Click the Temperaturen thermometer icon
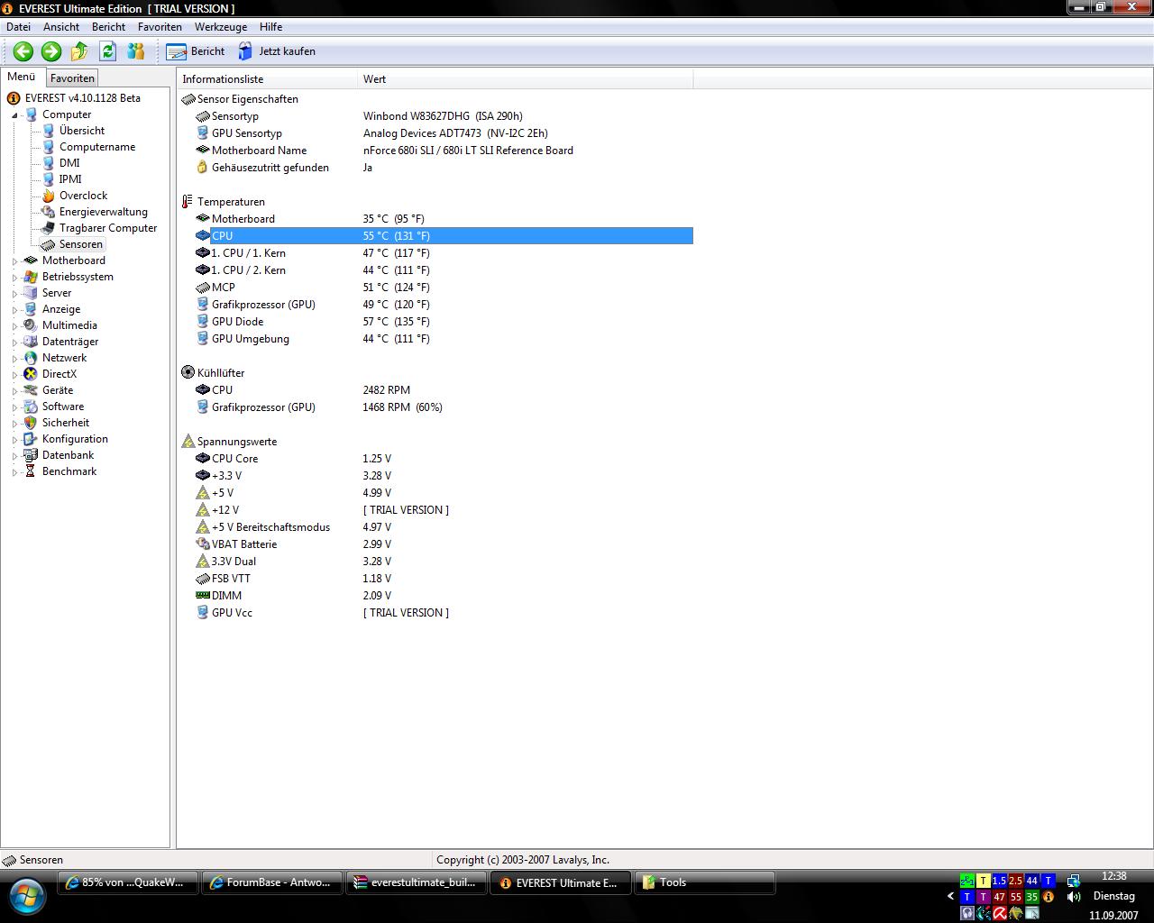 pyautogui.click(x=188, y=202)
